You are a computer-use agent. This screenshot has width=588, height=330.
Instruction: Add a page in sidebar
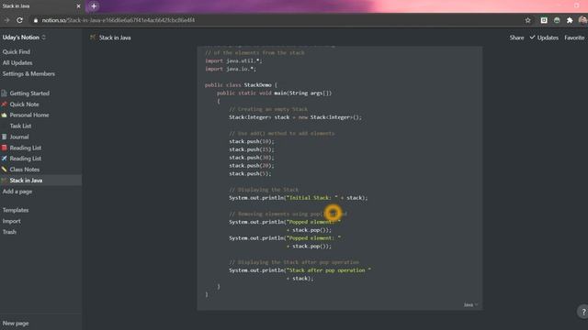pyautogui.click(x=17, y=192)
